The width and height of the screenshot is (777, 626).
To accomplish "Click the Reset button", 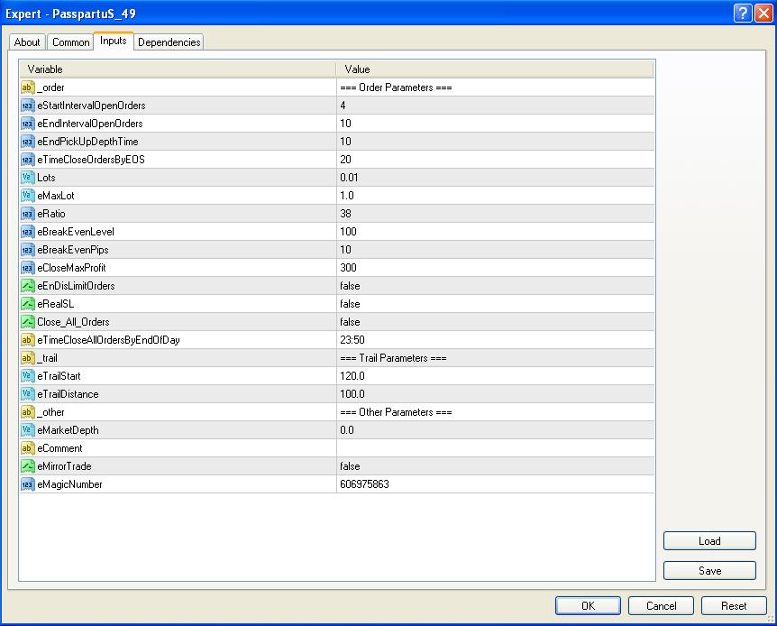I will tap(734, 605).
